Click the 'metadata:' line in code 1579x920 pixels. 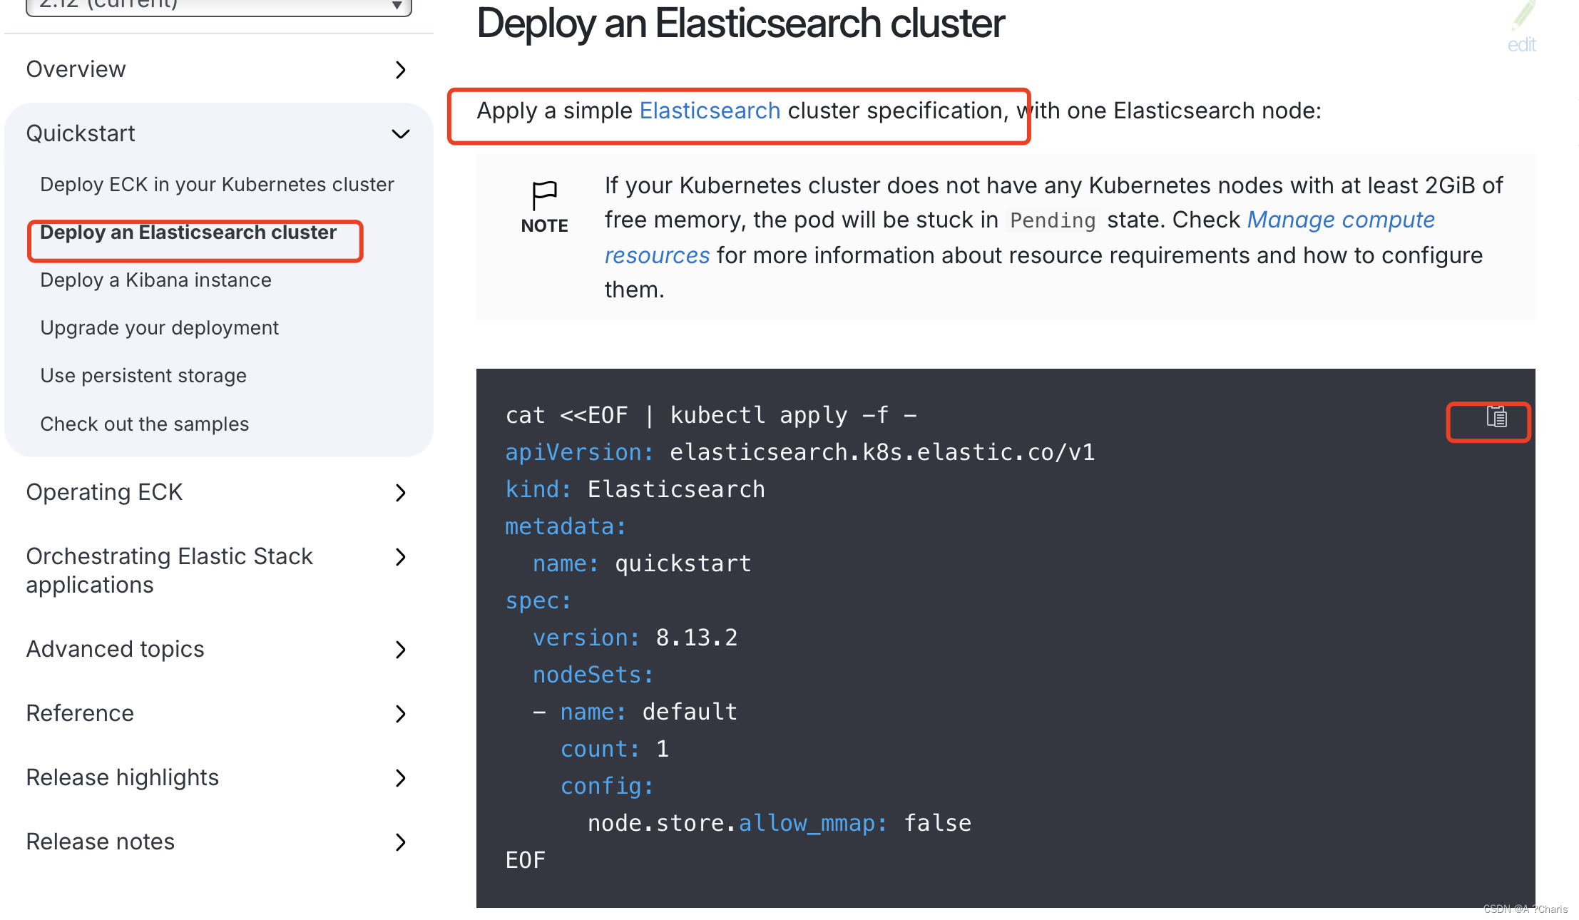(566, 526)
